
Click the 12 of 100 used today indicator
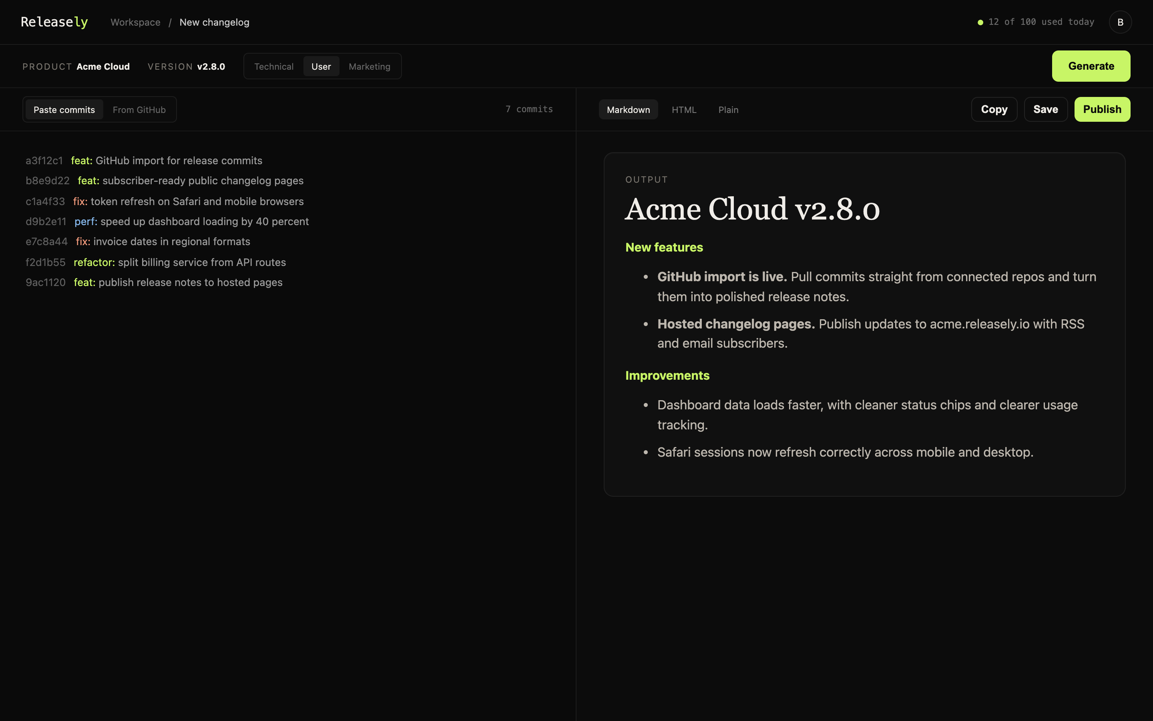click(1041, 22)
